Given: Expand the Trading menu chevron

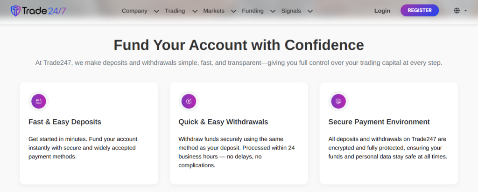Looking at the screenshot, I should pos(195,11).
